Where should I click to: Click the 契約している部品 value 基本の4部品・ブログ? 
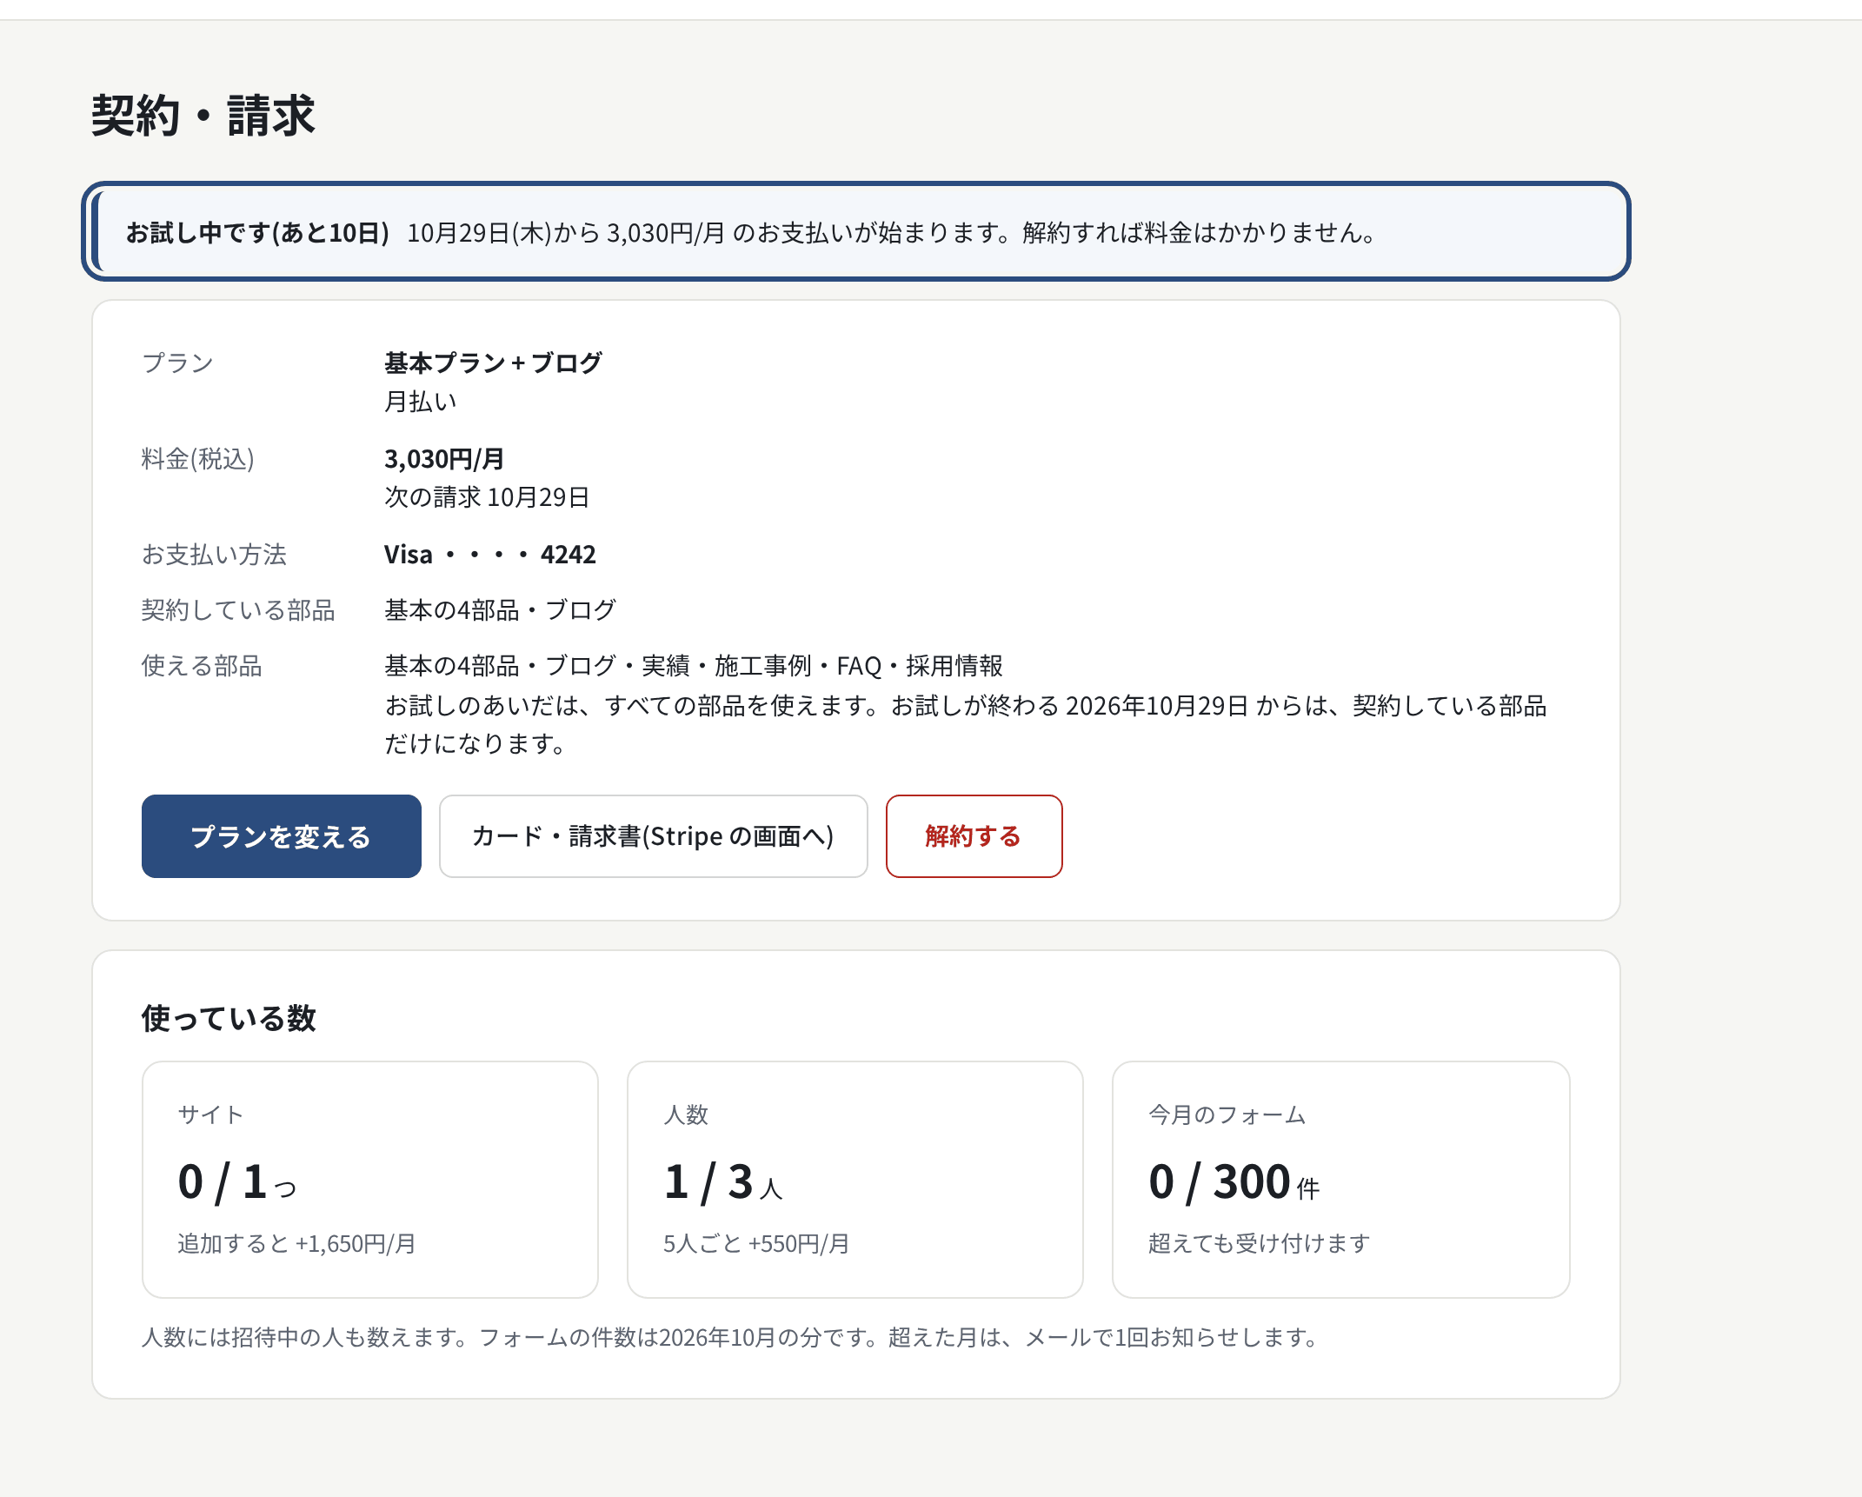(x=500, y=610)
